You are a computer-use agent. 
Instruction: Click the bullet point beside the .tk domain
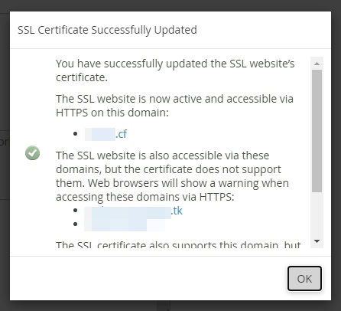(x=75, y=211)
